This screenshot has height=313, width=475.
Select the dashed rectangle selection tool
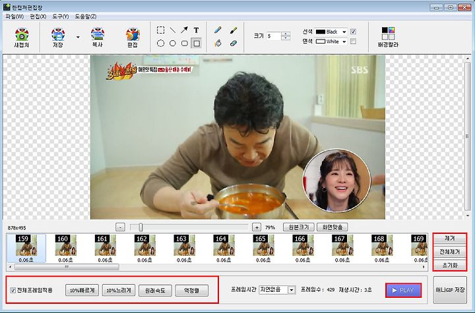click(x=160, y=30)
